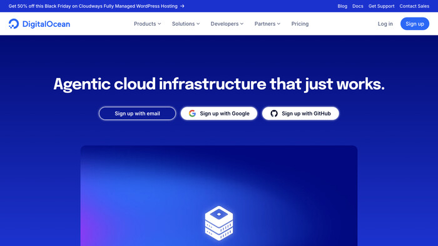The width and height of the screenshot is (438, 246).
Task: Expand the Solutions dropdown menu
Action: (x=186, y=24)
